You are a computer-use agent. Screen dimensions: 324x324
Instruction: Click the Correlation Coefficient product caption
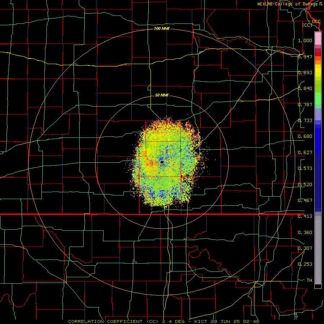pyautogui.click(x=163, y=321)
